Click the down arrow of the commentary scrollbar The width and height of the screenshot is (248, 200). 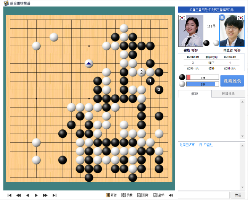(242, 136)
